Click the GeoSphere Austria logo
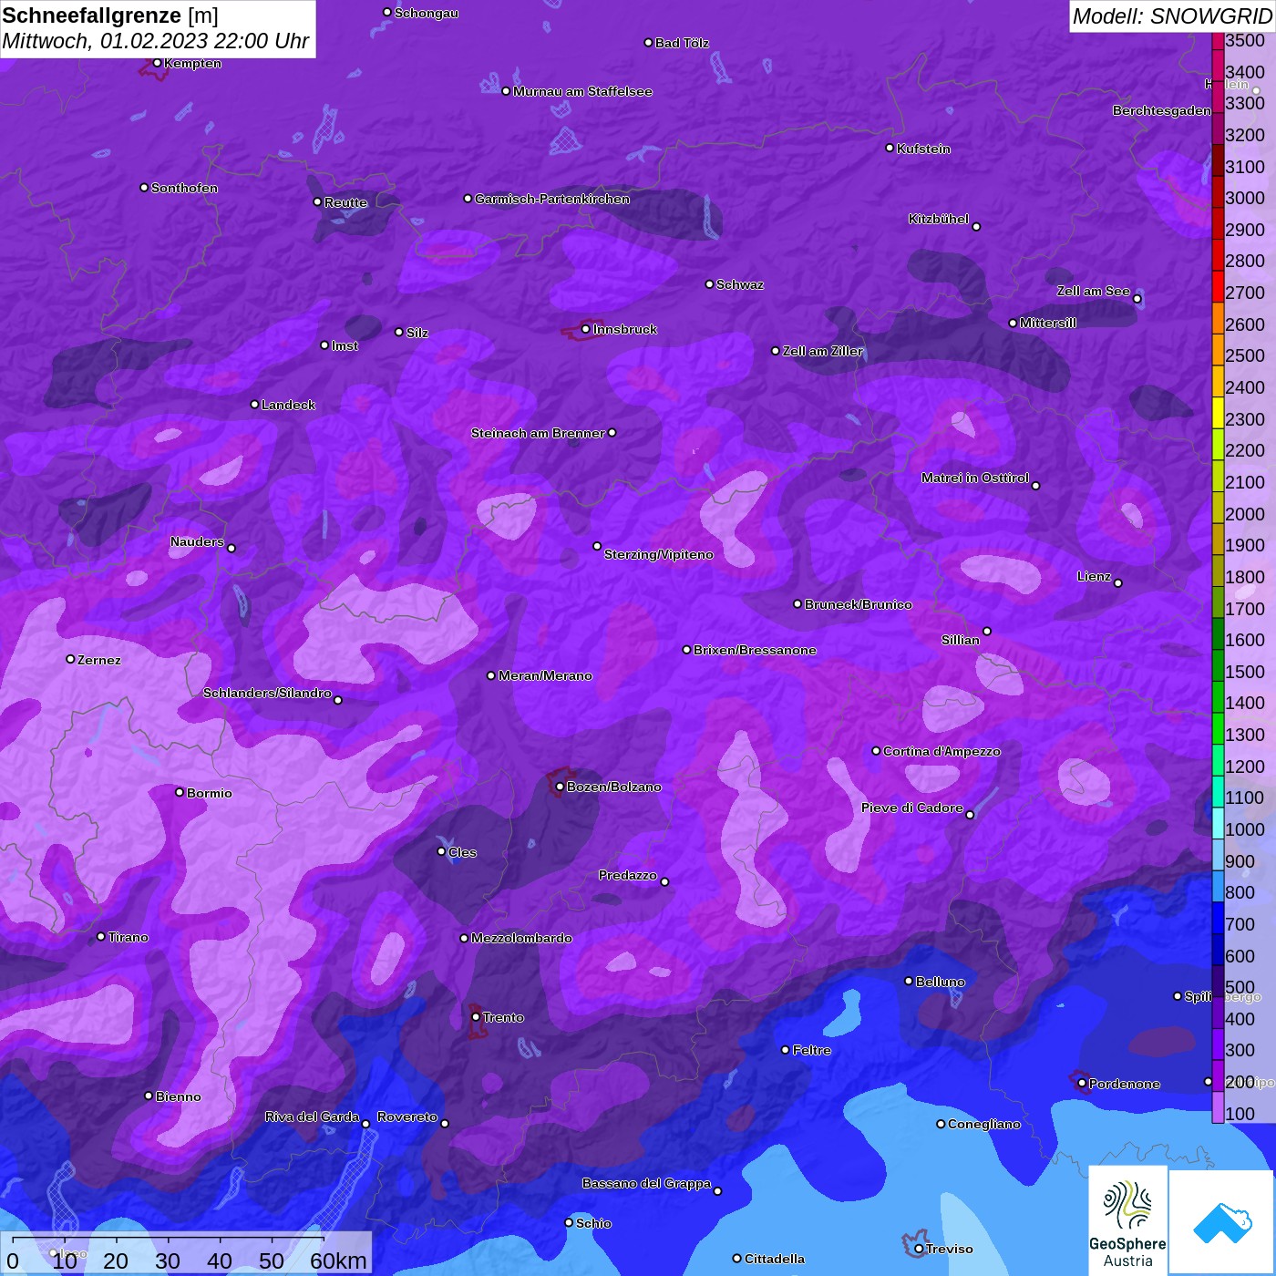This screenshot has width=1276, height=1276. [x=1127, y=1219]
